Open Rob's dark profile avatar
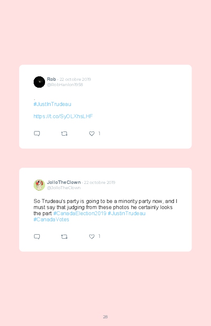This screenshot has width=211, height=326. point(39,82)
